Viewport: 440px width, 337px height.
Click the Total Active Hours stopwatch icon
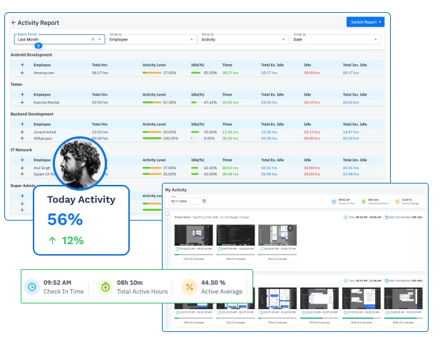tap(105, 286)
